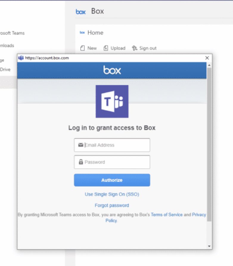Click the Upload icon in the toolbar

(106, 48)
